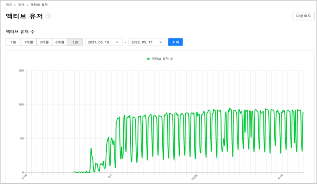Open 통계 from the breadcrumb

coord(23,5)
